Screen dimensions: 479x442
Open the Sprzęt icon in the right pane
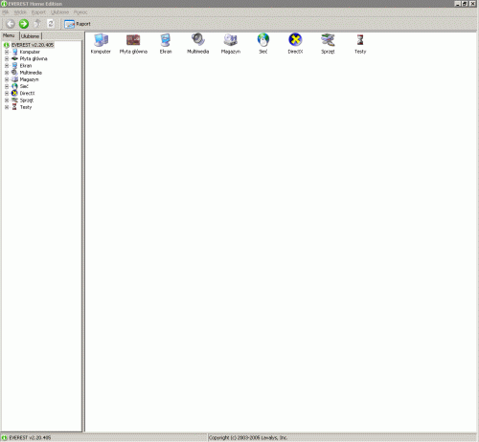point(328,44)
